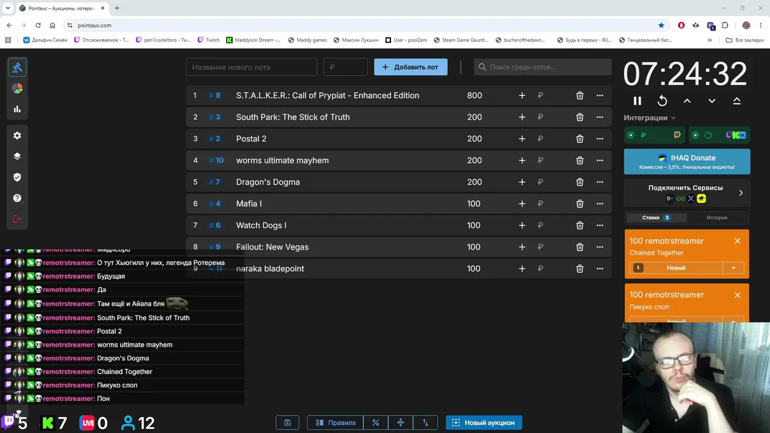Screen dimensions: 770x433
Task: Reset the auction timer
Action: click(662, 101)
